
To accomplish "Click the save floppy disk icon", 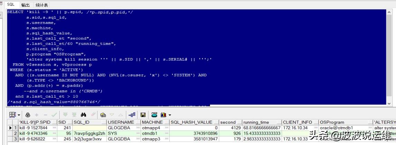I will 142,114.
